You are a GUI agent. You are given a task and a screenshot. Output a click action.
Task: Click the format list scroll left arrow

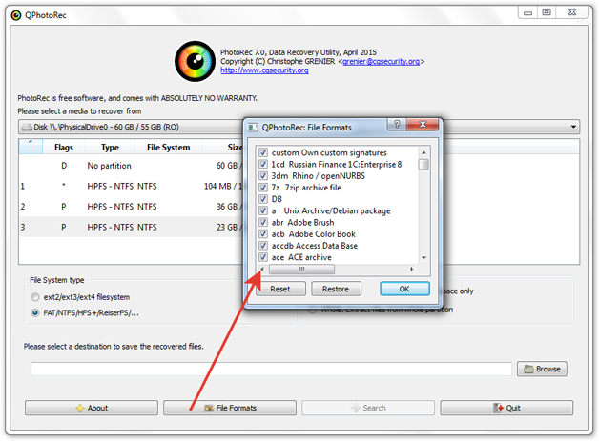click(x=262, y=270)
